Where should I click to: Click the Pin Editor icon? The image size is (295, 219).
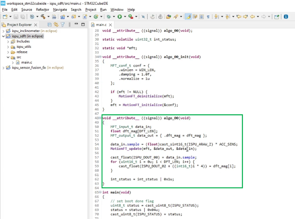277,17
